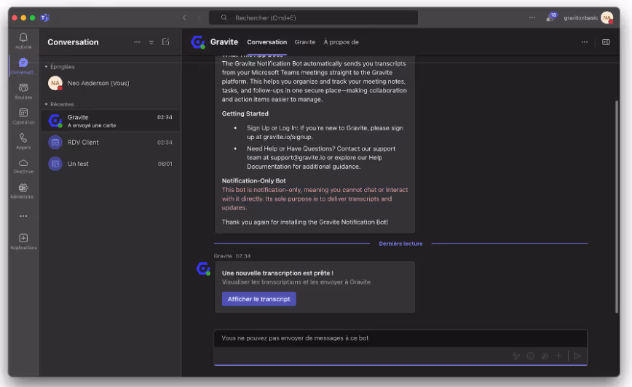Click the chat vertical scrollbar
632x387 pixels.
pos(616,207)
